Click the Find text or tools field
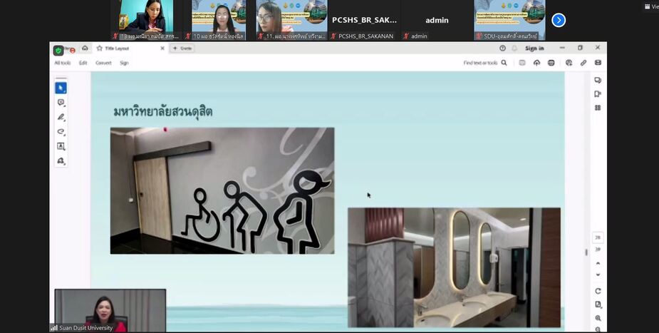The width and height of the screenshot is (659, 333). 480,63
